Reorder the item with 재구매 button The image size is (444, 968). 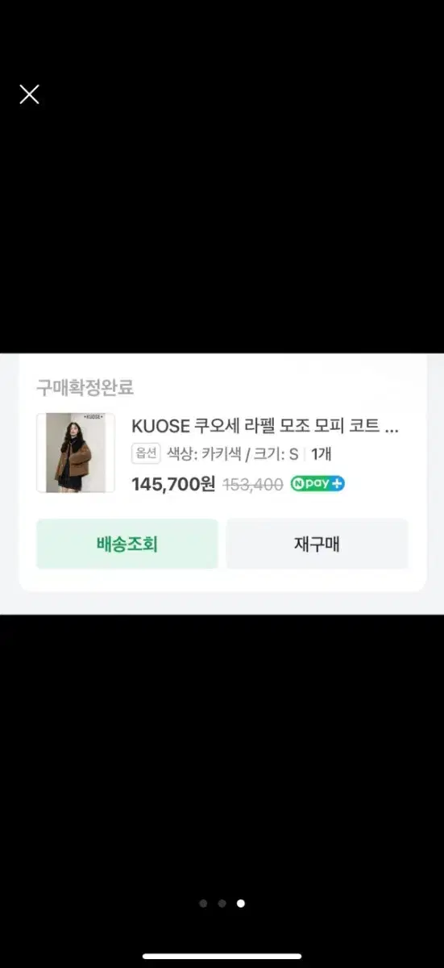pyautogui.click(x=317, y=544)
